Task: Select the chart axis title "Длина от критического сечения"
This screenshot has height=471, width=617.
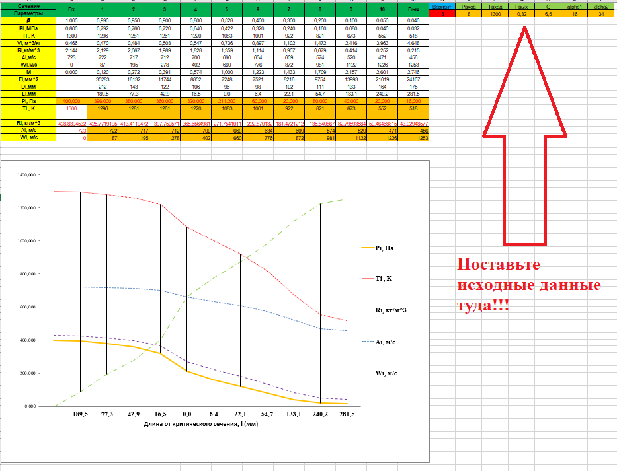Action: [200, 424]
